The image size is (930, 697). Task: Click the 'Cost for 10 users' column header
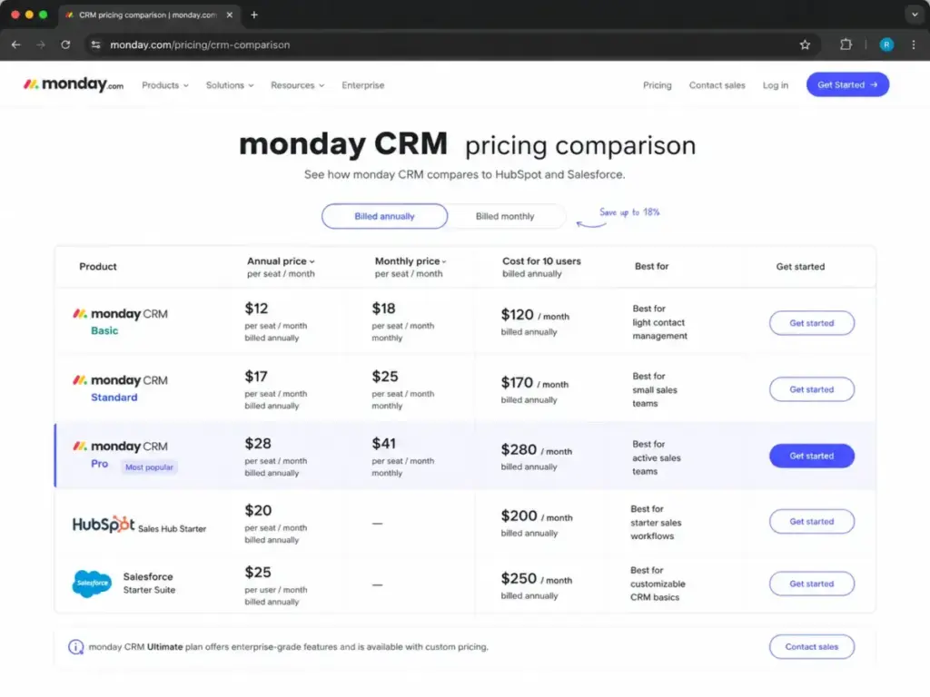point(541,267)
